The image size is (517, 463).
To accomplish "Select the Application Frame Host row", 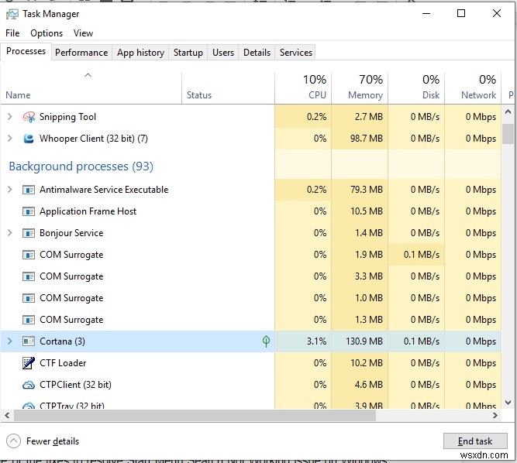I will click(250, 211).
